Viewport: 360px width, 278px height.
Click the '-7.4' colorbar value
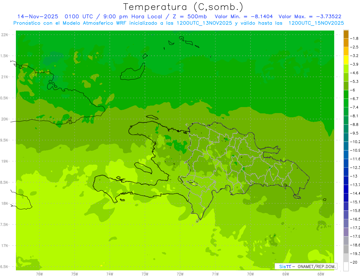(x=354, y=107)
